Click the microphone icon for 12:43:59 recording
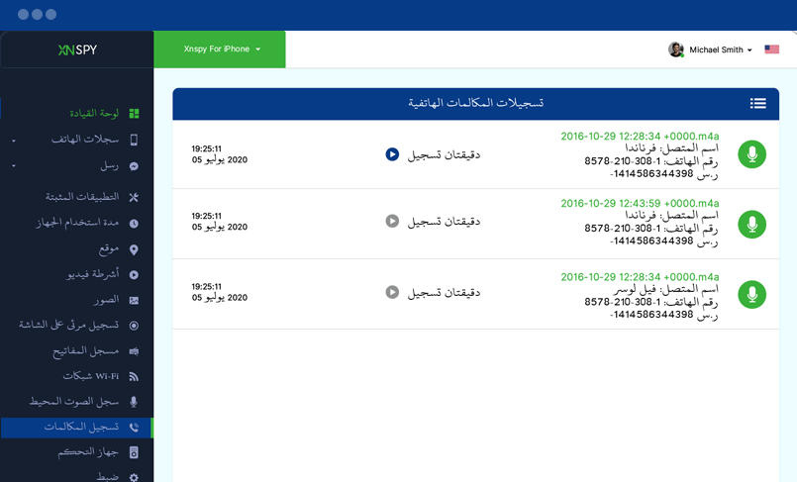This screenshot has height=482, width=797. pos(752,224)
